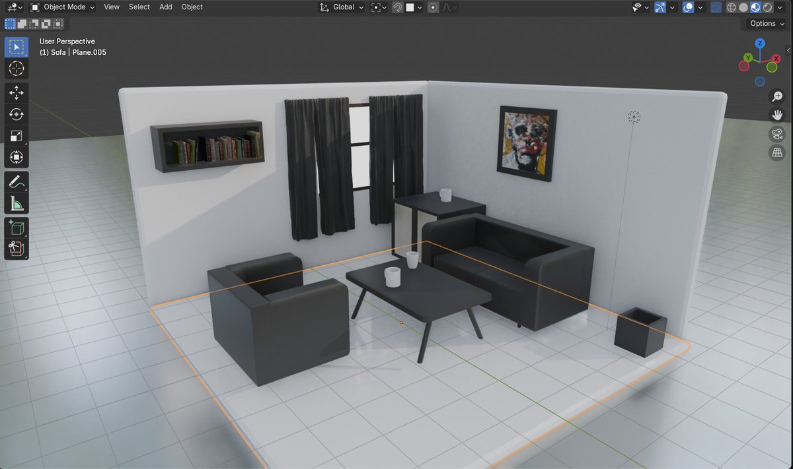Viewport: 793px width, 469px height.
Task: Expand the Options dropdown
Action: [764, 23]
